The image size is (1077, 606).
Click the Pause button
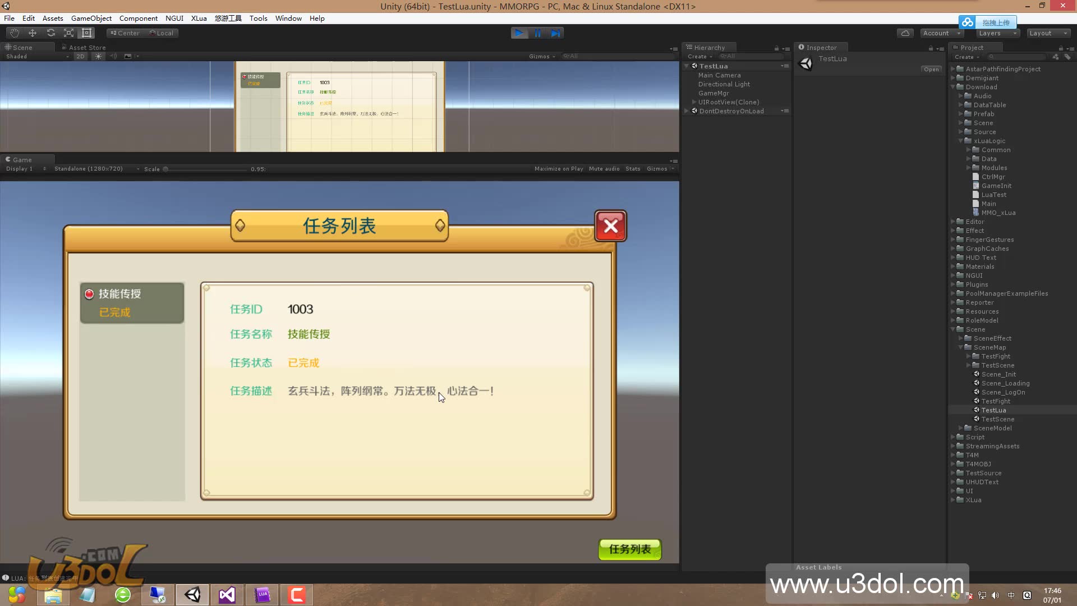click(x=537, y=33)
